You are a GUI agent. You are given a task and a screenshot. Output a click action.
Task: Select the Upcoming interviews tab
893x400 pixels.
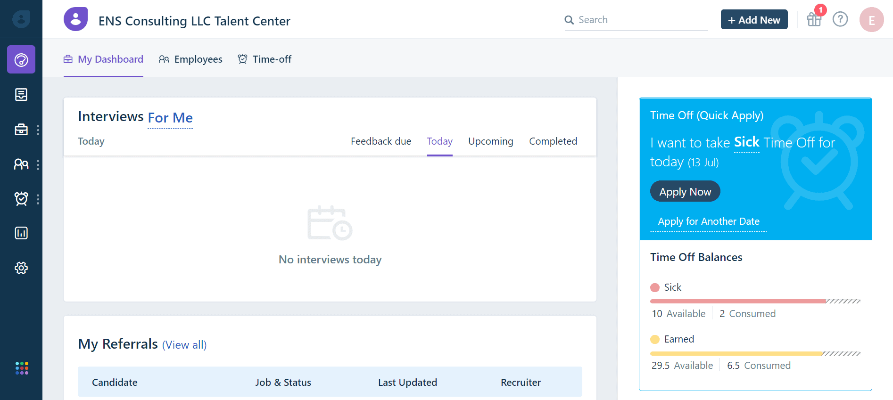(490, 141)
